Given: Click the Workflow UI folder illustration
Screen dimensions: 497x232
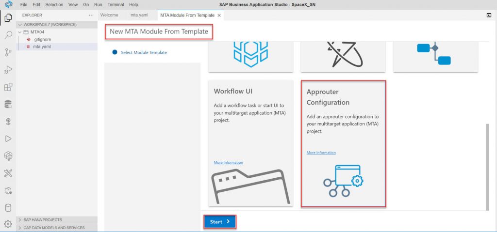Looking at the screenshot, I should [x=250, y=186].
